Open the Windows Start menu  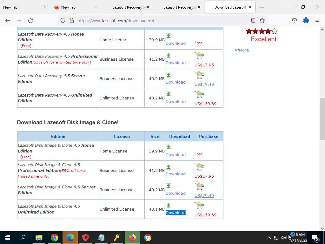pos(8,238)
